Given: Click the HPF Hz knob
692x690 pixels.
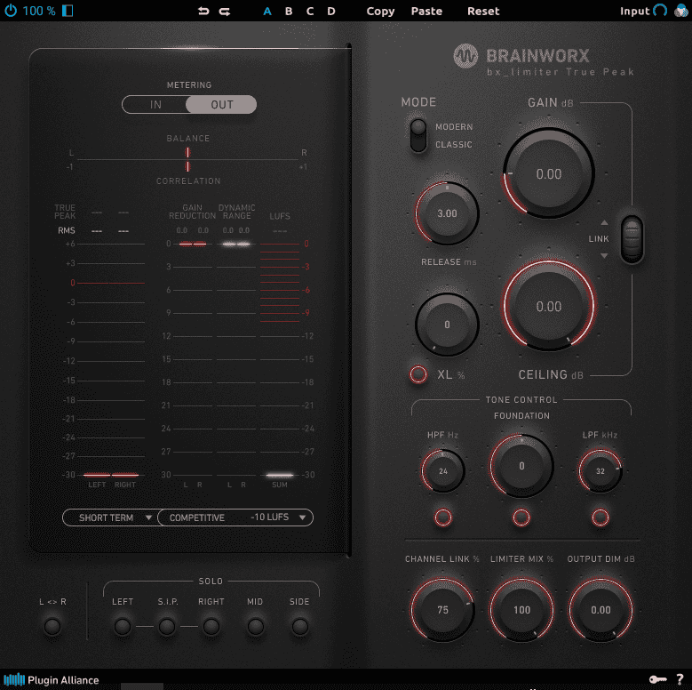Looking at the screenshot, I should [442, 471].
